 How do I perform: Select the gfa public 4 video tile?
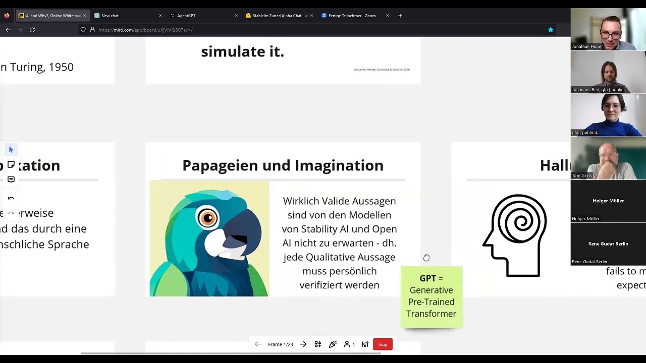click(x=608, y=115)
